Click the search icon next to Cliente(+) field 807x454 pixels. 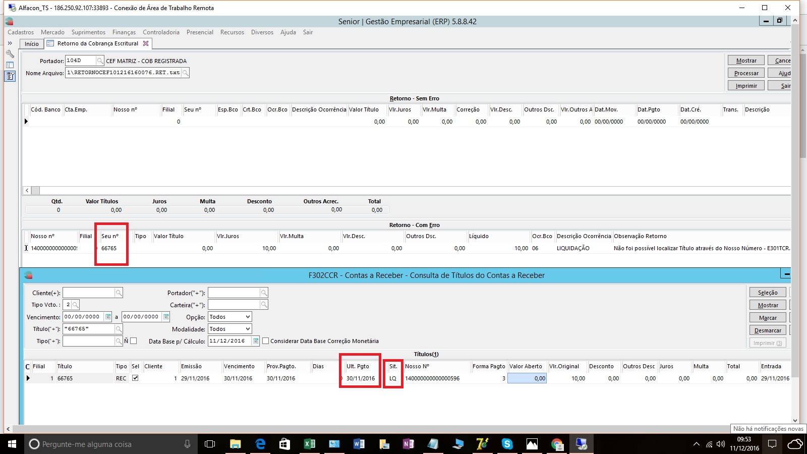click(119, 293)
